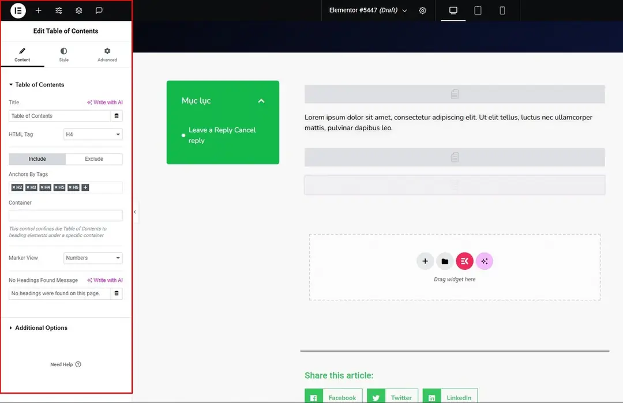
Task: Switch to tablet responsive view
Action: [x=478, y=10]
